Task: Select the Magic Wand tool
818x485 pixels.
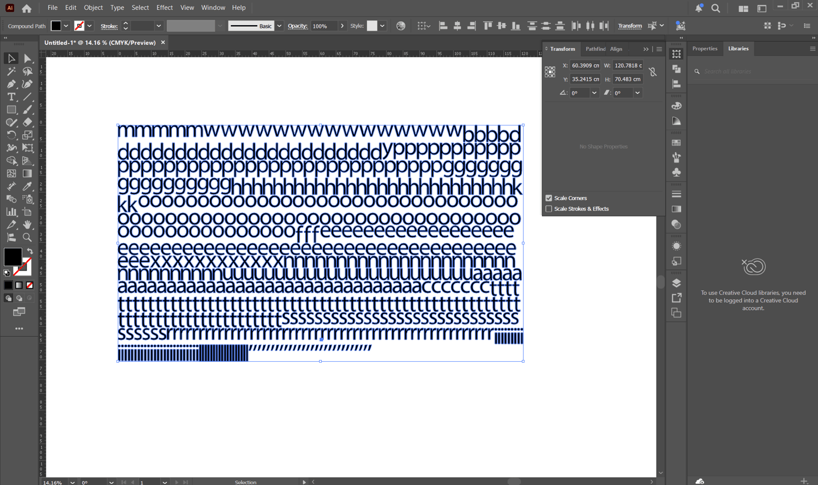Action: tap(11, 71)
